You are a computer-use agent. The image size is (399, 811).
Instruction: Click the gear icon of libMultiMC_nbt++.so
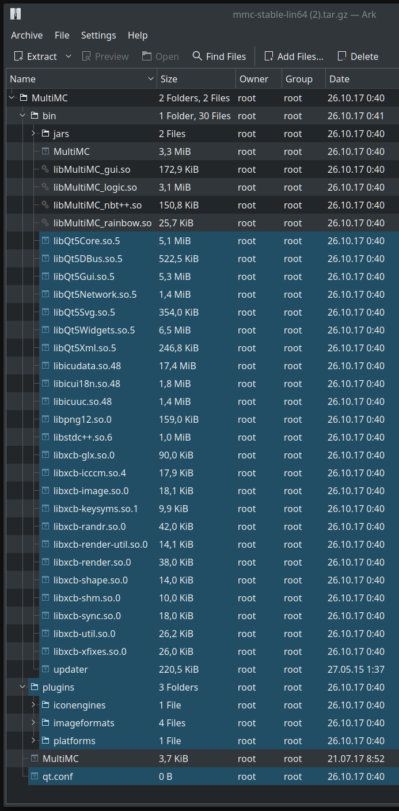click(x=45, y=205)
